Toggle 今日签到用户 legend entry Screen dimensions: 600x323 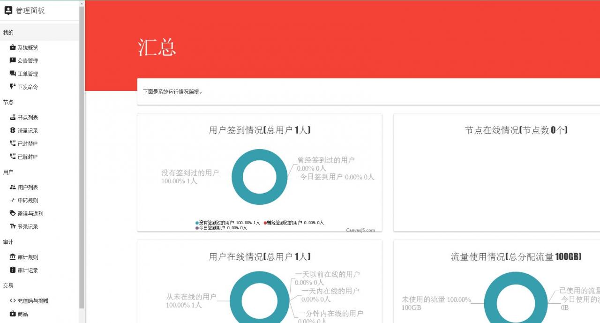coord(221,228)
